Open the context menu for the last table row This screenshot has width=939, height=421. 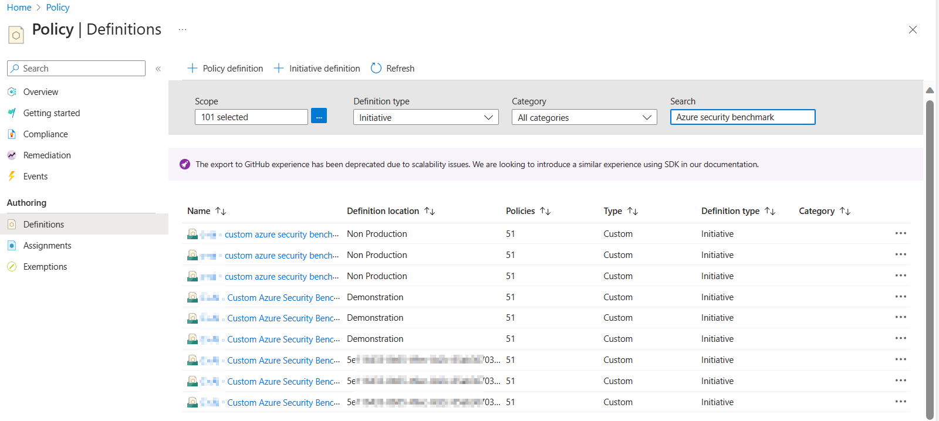[x=901, y=402]
